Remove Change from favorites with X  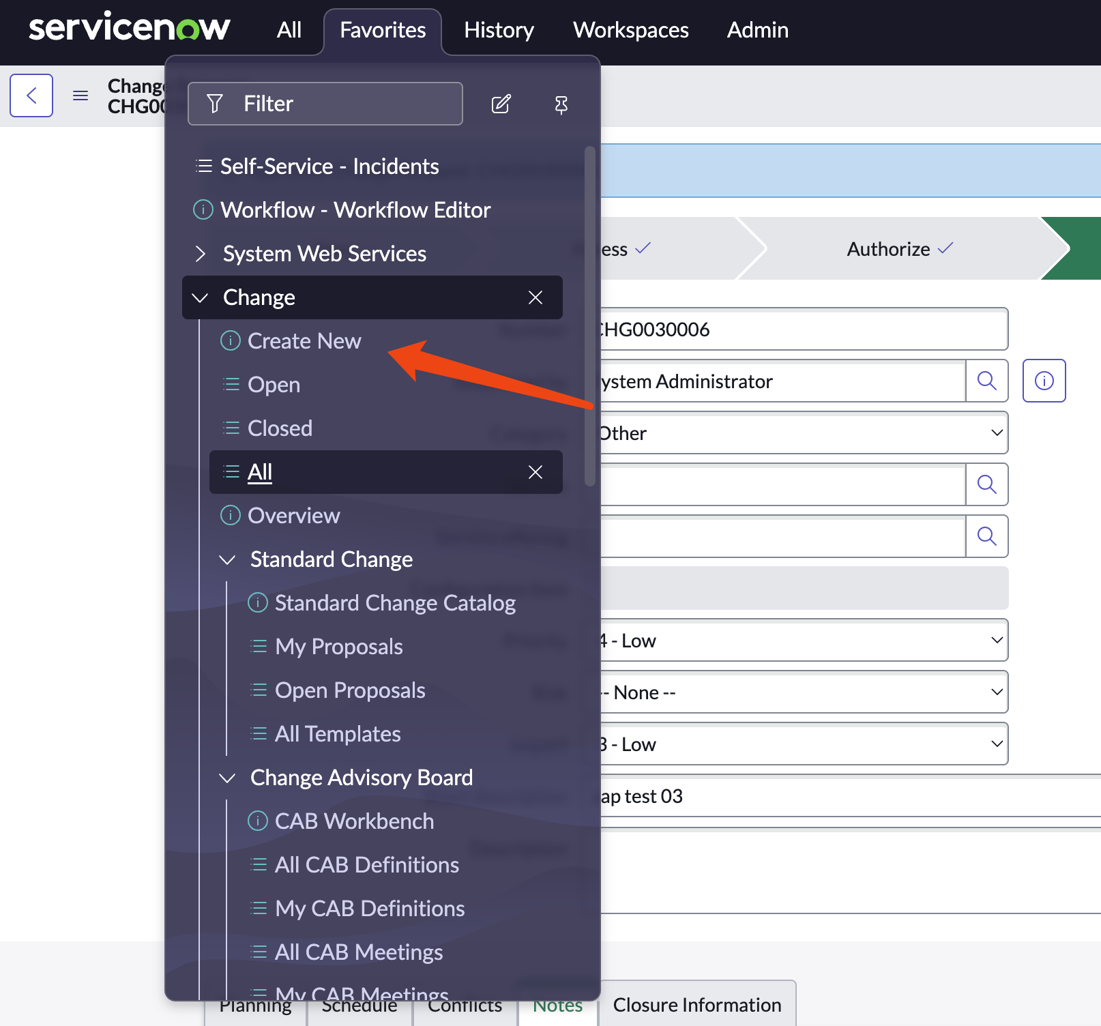click(x=535, y=297)
